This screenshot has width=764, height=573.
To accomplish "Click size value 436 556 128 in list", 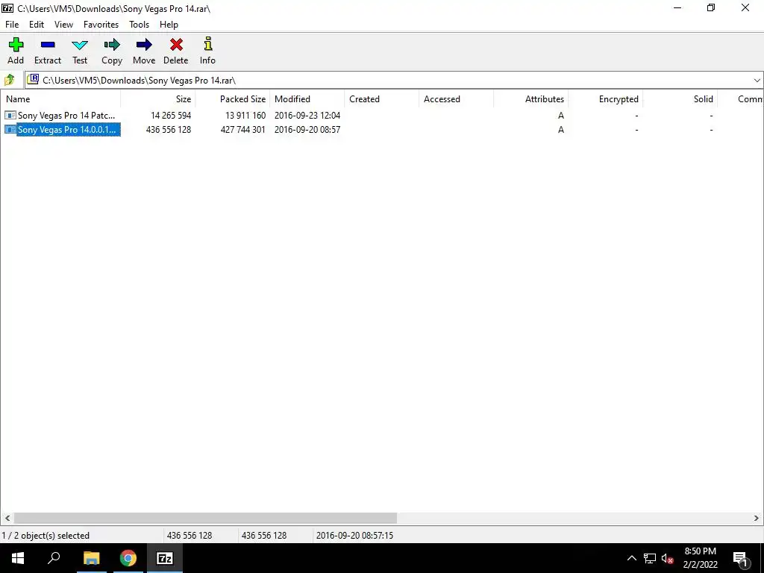I will (x=169, y=130).
